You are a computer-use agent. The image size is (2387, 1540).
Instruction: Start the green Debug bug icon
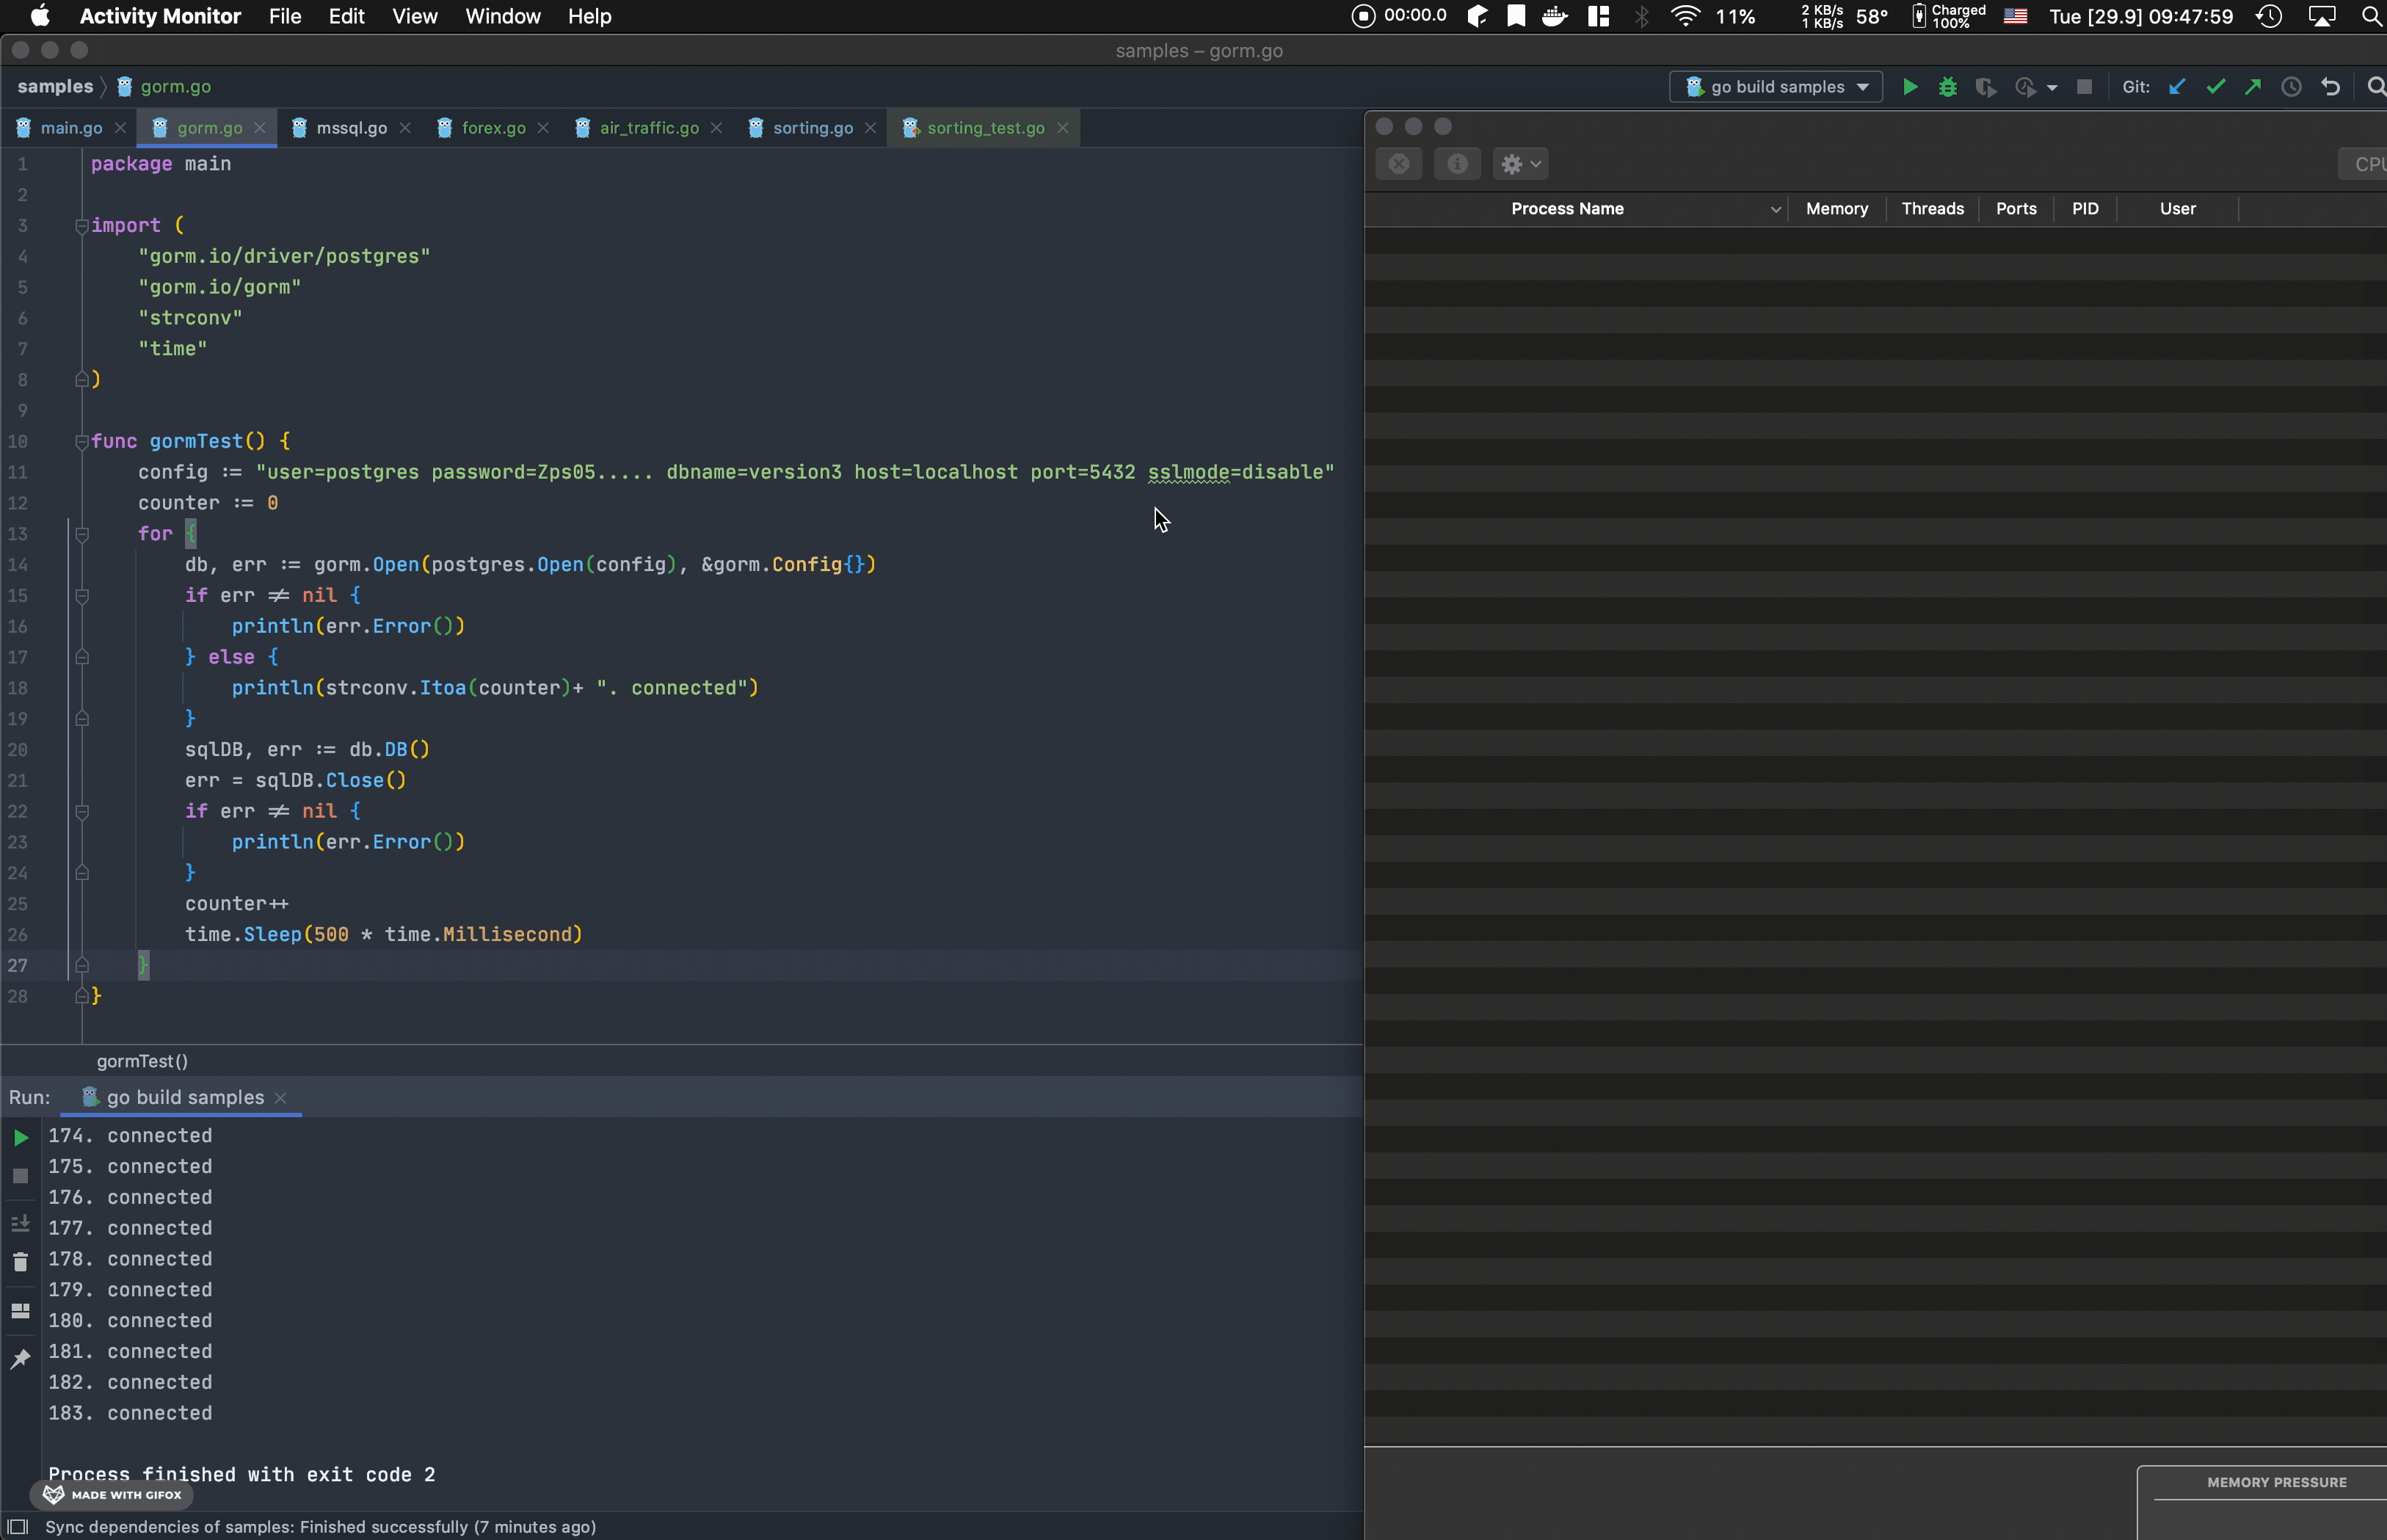click(1947, 87)
